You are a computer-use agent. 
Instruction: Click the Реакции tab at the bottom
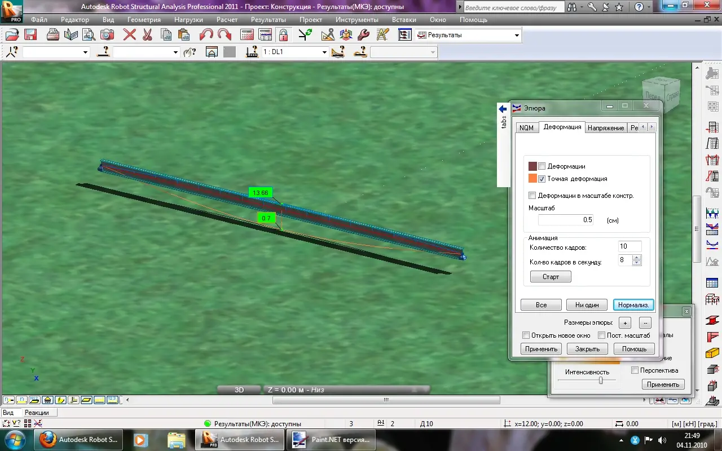[x=37, y=413]
